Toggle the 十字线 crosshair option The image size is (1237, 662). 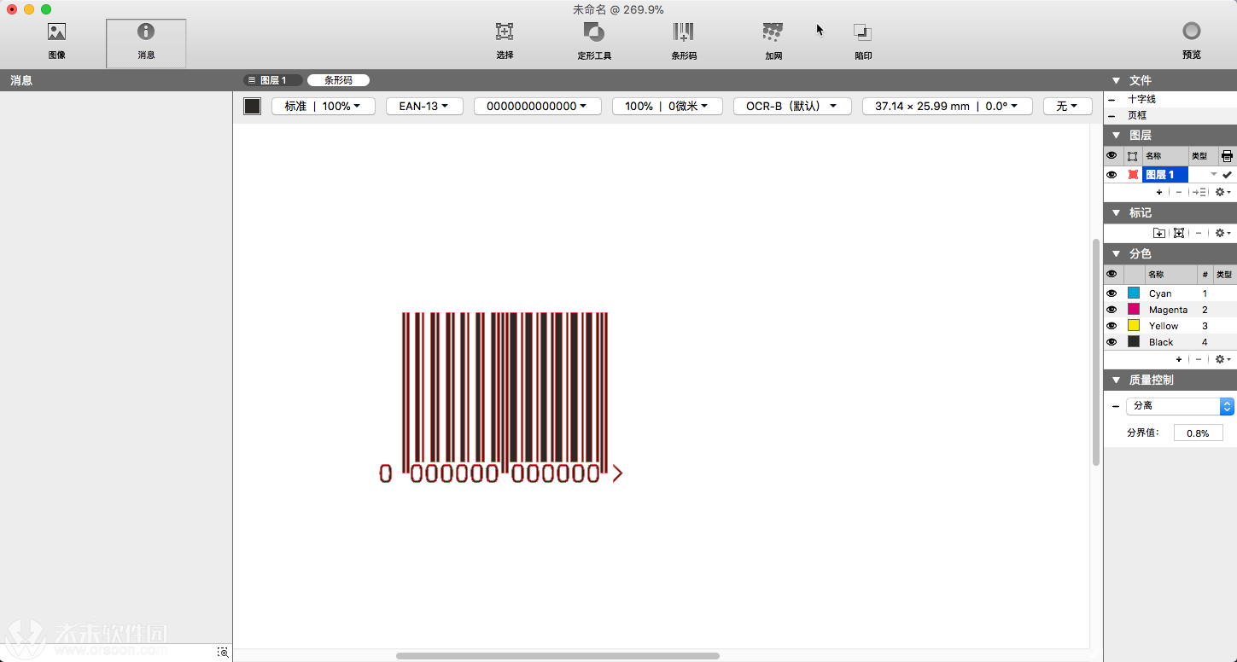(x=1112, y=100)
